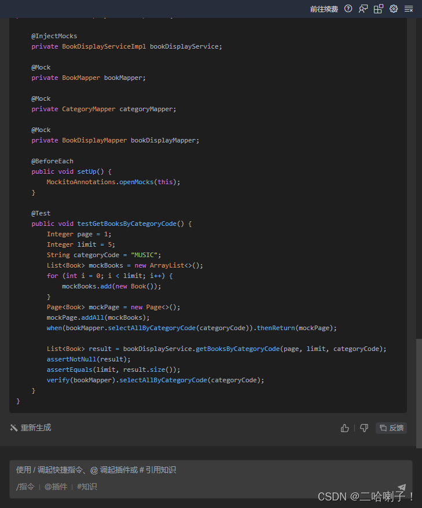Viewport: 422px width, 508px height.
Task: Click the setUp() method signature
Action: coord(71,171)
